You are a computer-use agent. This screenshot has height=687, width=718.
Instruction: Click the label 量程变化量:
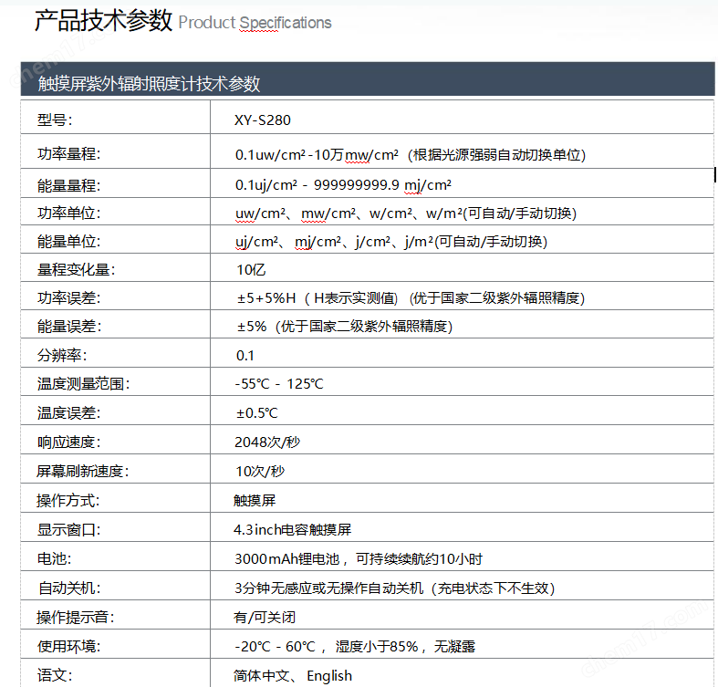point(76,270)
